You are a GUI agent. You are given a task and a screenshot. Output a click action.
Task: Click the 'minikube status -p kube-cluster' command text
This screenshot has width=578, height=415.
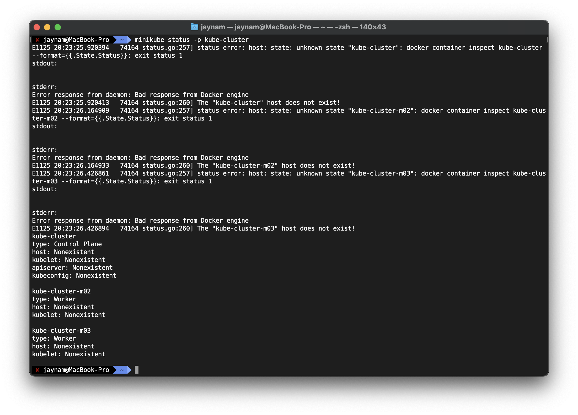191,40
